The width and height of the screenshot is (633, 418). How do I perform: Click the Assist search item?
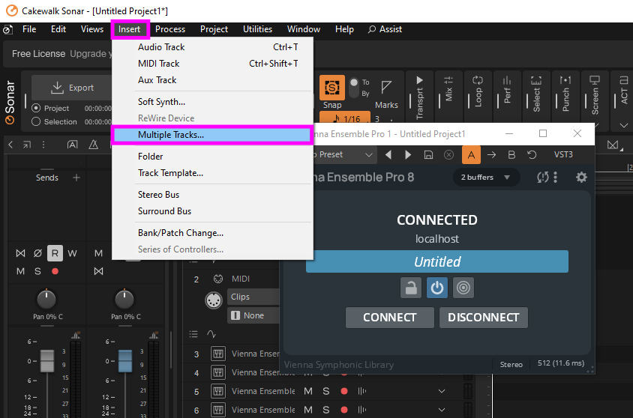385,29
